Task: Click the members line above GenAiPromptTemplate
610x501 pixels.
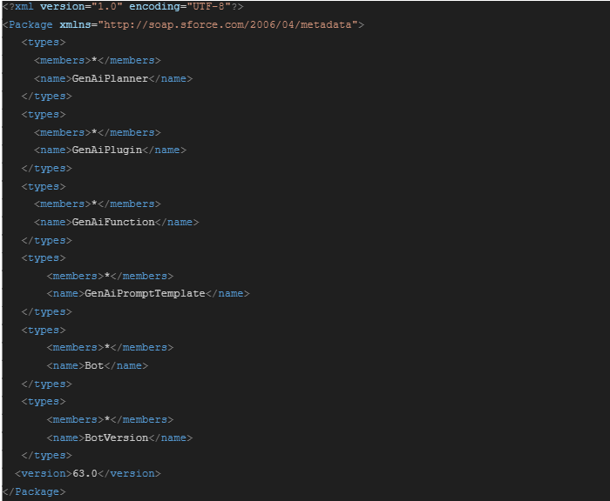Action: pyautogui.click(x=110, y=276)
